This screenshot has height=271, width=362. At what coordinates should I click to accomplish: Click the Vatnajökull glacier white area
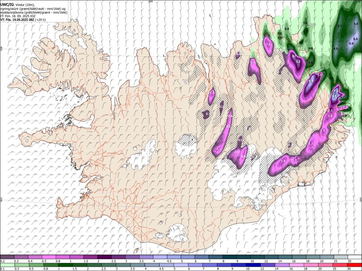click(243, 181)
